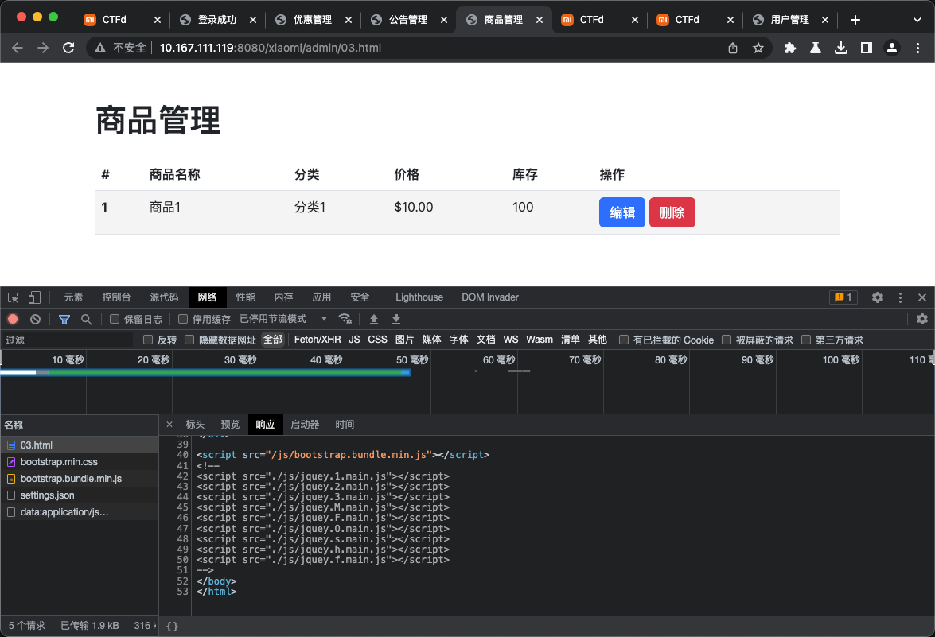Open the DevTools three-dot menu
The image size is (935, 637).
pyautogui.click(x=900, y=297)
